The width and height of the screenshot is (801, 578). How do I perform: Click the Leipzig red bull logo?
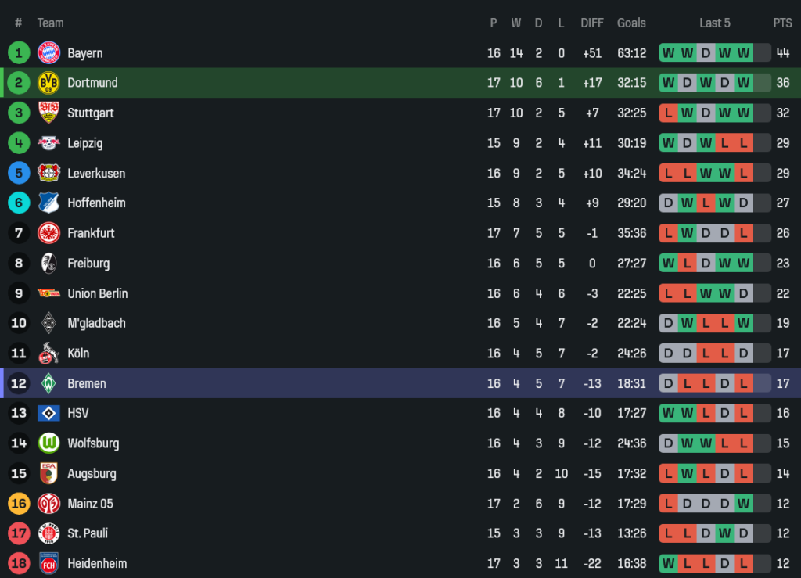coord(48,143)
